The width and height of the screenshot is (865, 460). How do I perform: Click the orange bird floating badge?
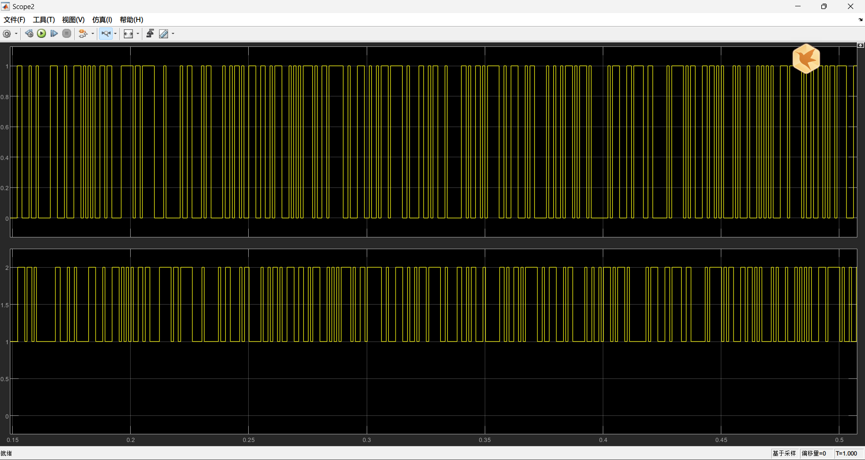pyautogui.click(x=806, y=59)
